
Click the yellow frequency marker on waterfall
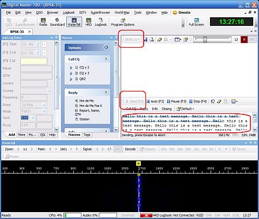click(x=138, y=163)
